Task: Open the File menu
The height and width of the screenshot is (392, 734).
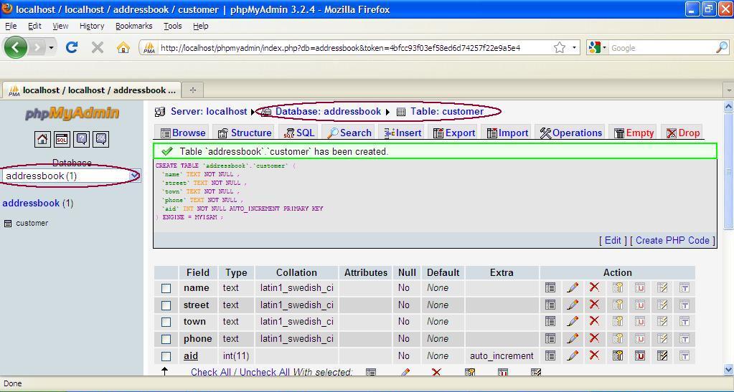Action: (x=11, y=26)
